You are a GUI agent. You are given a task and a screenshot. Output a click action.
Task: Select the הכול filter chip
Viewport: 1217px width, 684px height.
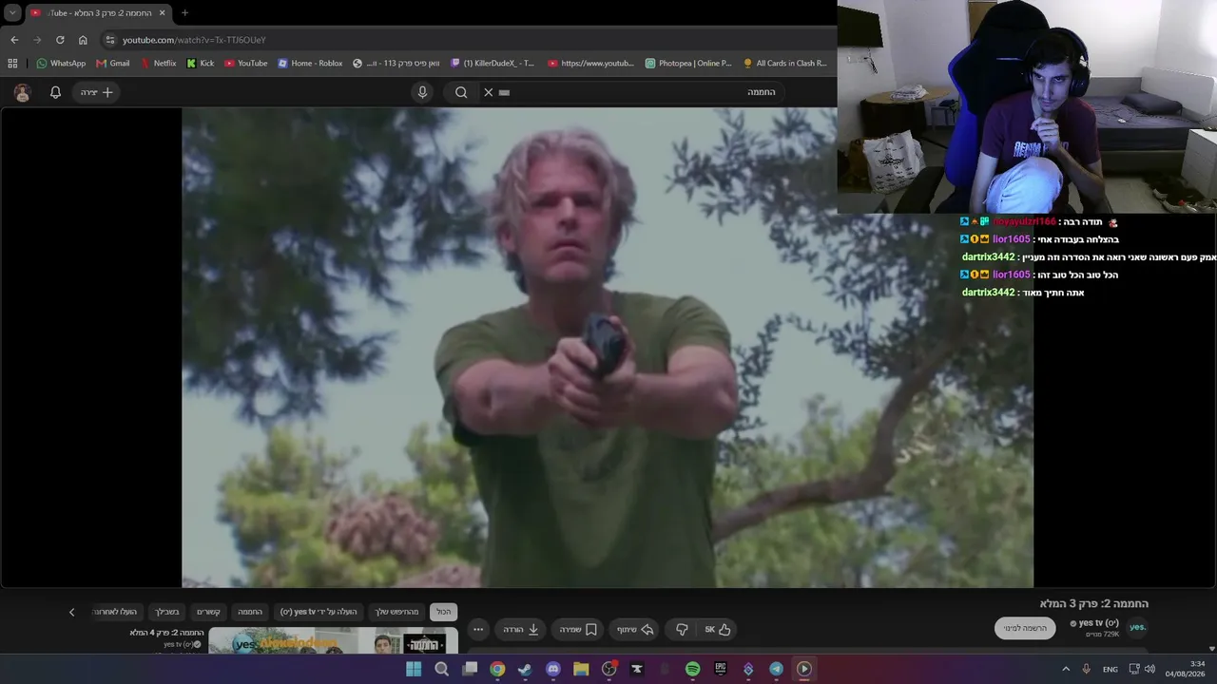point(444,612)
